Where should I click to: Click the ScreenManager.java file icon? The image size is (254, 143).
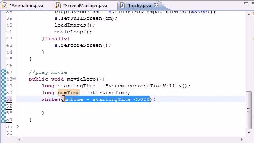pos(58,6)
